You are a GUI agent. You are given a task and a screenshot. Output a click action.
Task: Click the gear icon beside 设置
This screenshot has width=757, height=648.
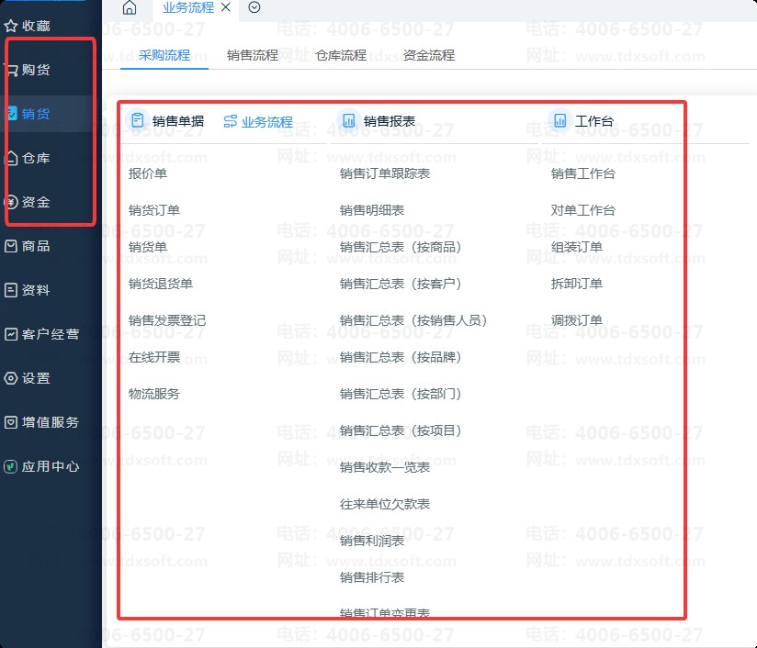(11, 378)
